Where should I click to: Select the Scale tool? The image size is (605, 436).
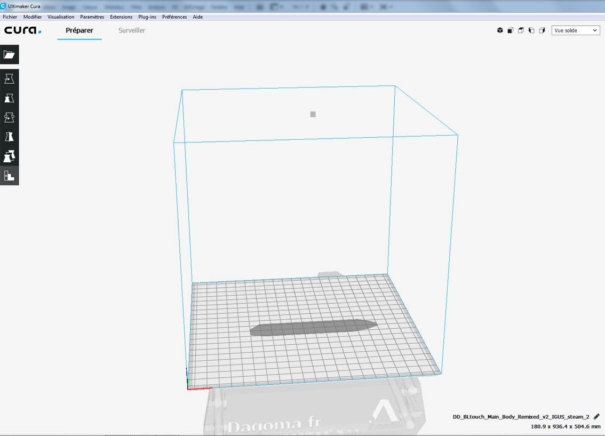pos(9,98)
